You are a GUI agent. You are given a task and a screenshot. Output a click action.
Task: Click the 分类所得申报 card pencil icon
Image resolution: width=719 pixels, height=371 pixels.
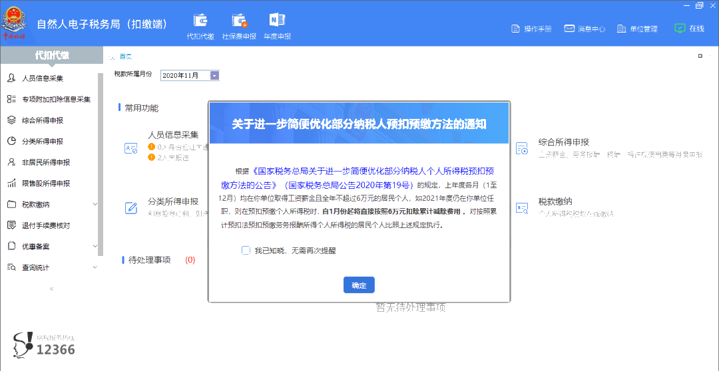point(131,208)
